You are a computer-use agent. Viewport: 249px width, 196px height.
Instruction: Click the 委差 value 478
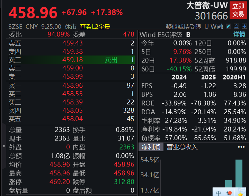[x=128, y=34]
